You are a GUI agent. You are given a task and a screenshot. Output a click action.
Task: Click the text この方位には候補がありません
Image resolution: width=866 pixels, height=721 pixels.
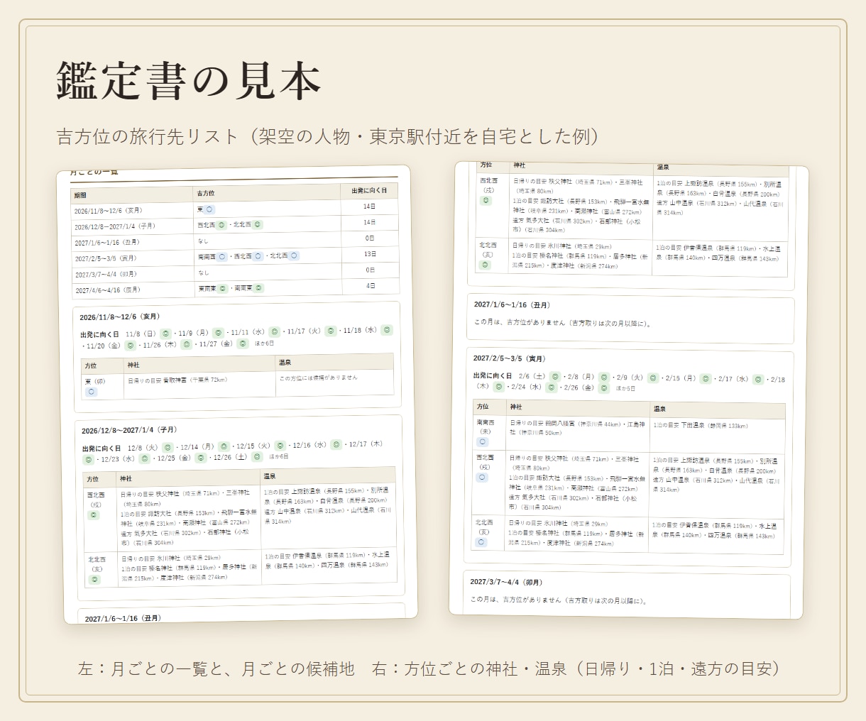[319, 378]
